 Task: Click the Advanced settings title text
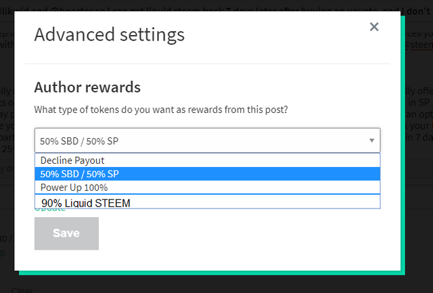coord(110,35)
